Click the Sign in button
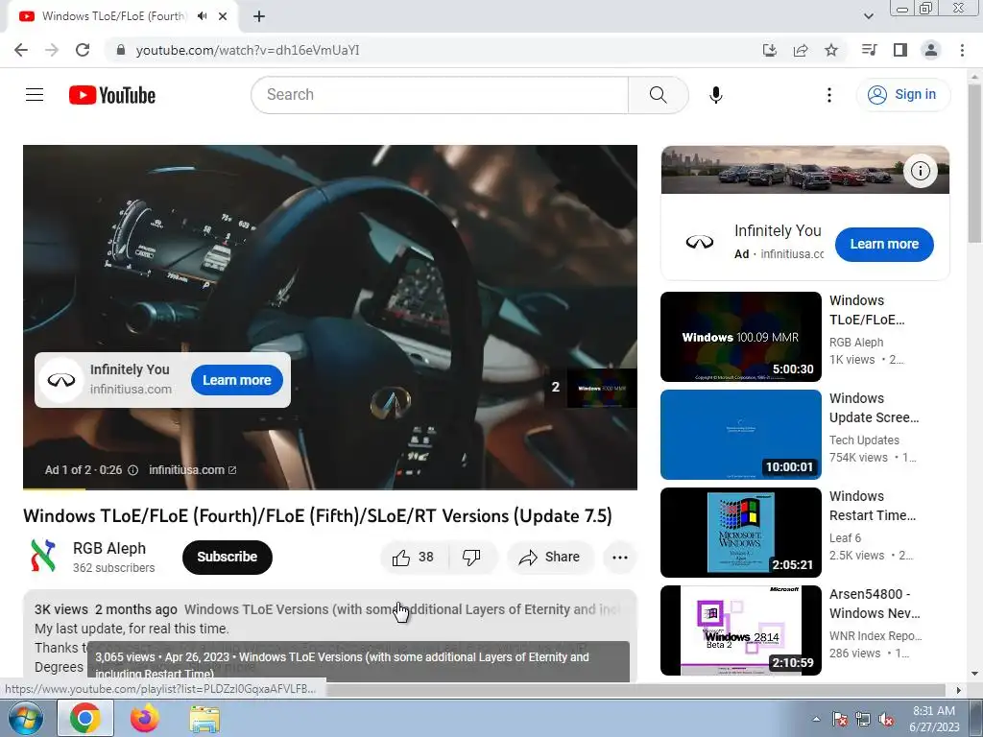 (902, 95)
